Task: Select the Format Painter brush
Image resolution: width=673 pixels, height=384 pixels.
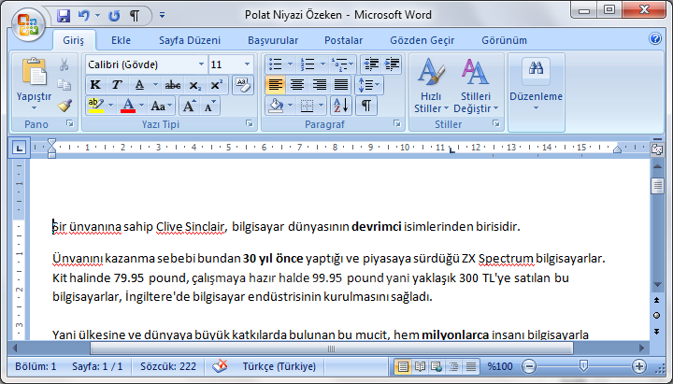Action: point(64,106)
